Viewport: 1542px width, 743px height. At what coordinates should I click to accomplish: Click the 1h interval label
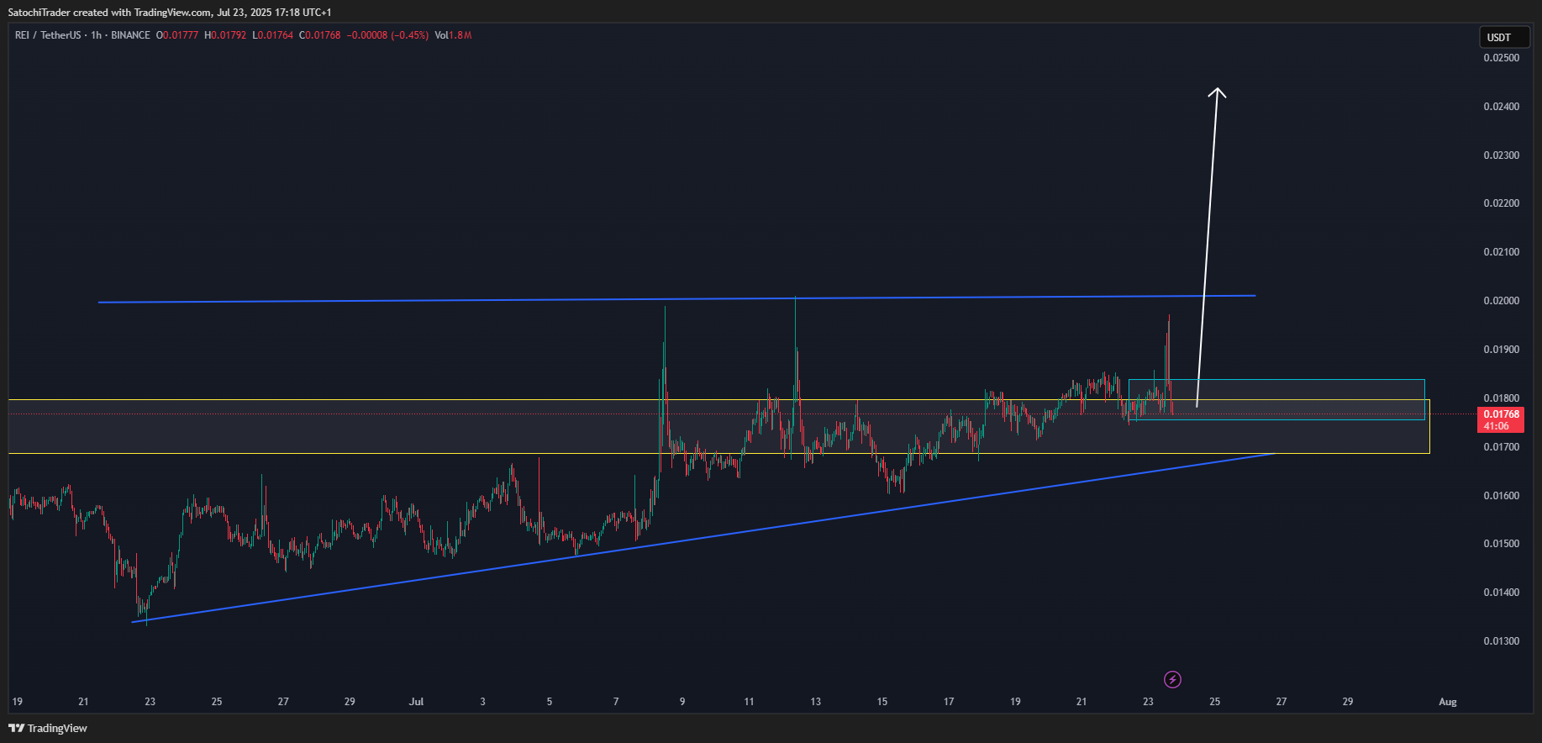pos(96,35)
